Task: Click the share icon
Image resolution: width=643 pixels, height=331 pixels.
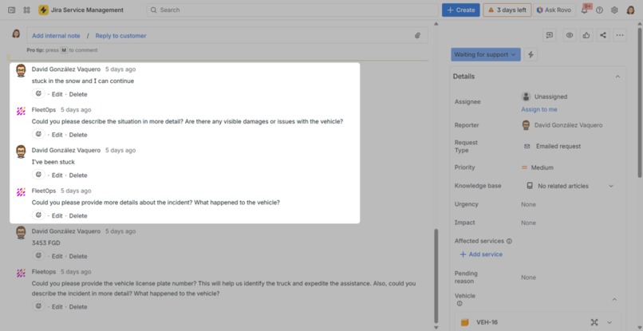Action: [x=603, y=35]
